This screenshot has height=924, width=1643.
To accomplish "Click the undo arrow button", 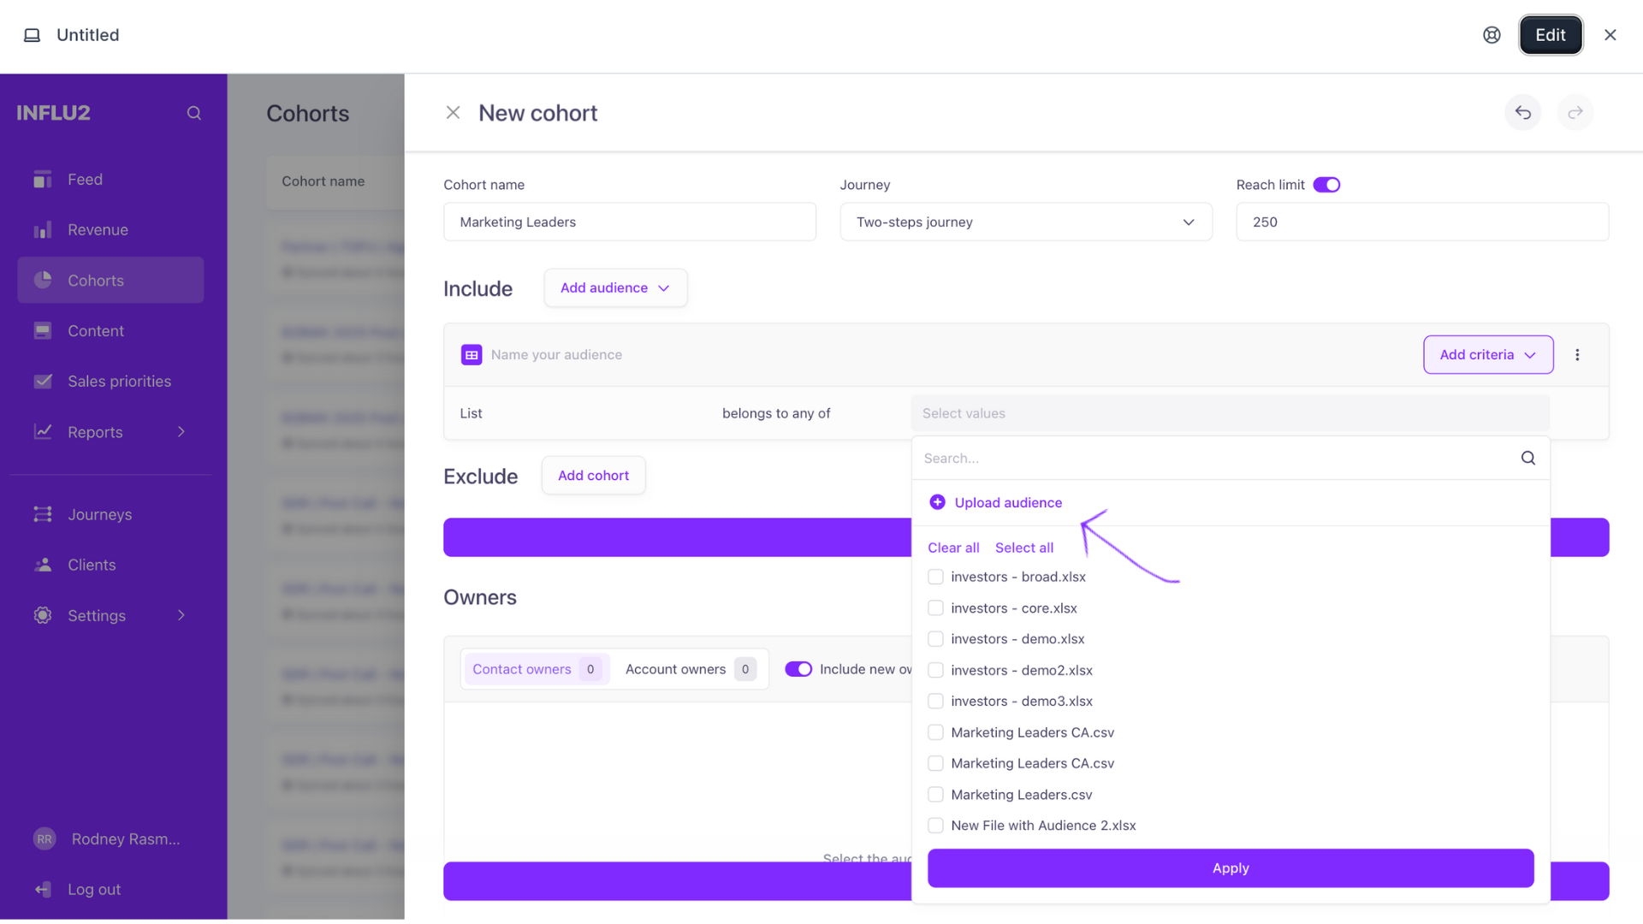I will point(1523,113).
